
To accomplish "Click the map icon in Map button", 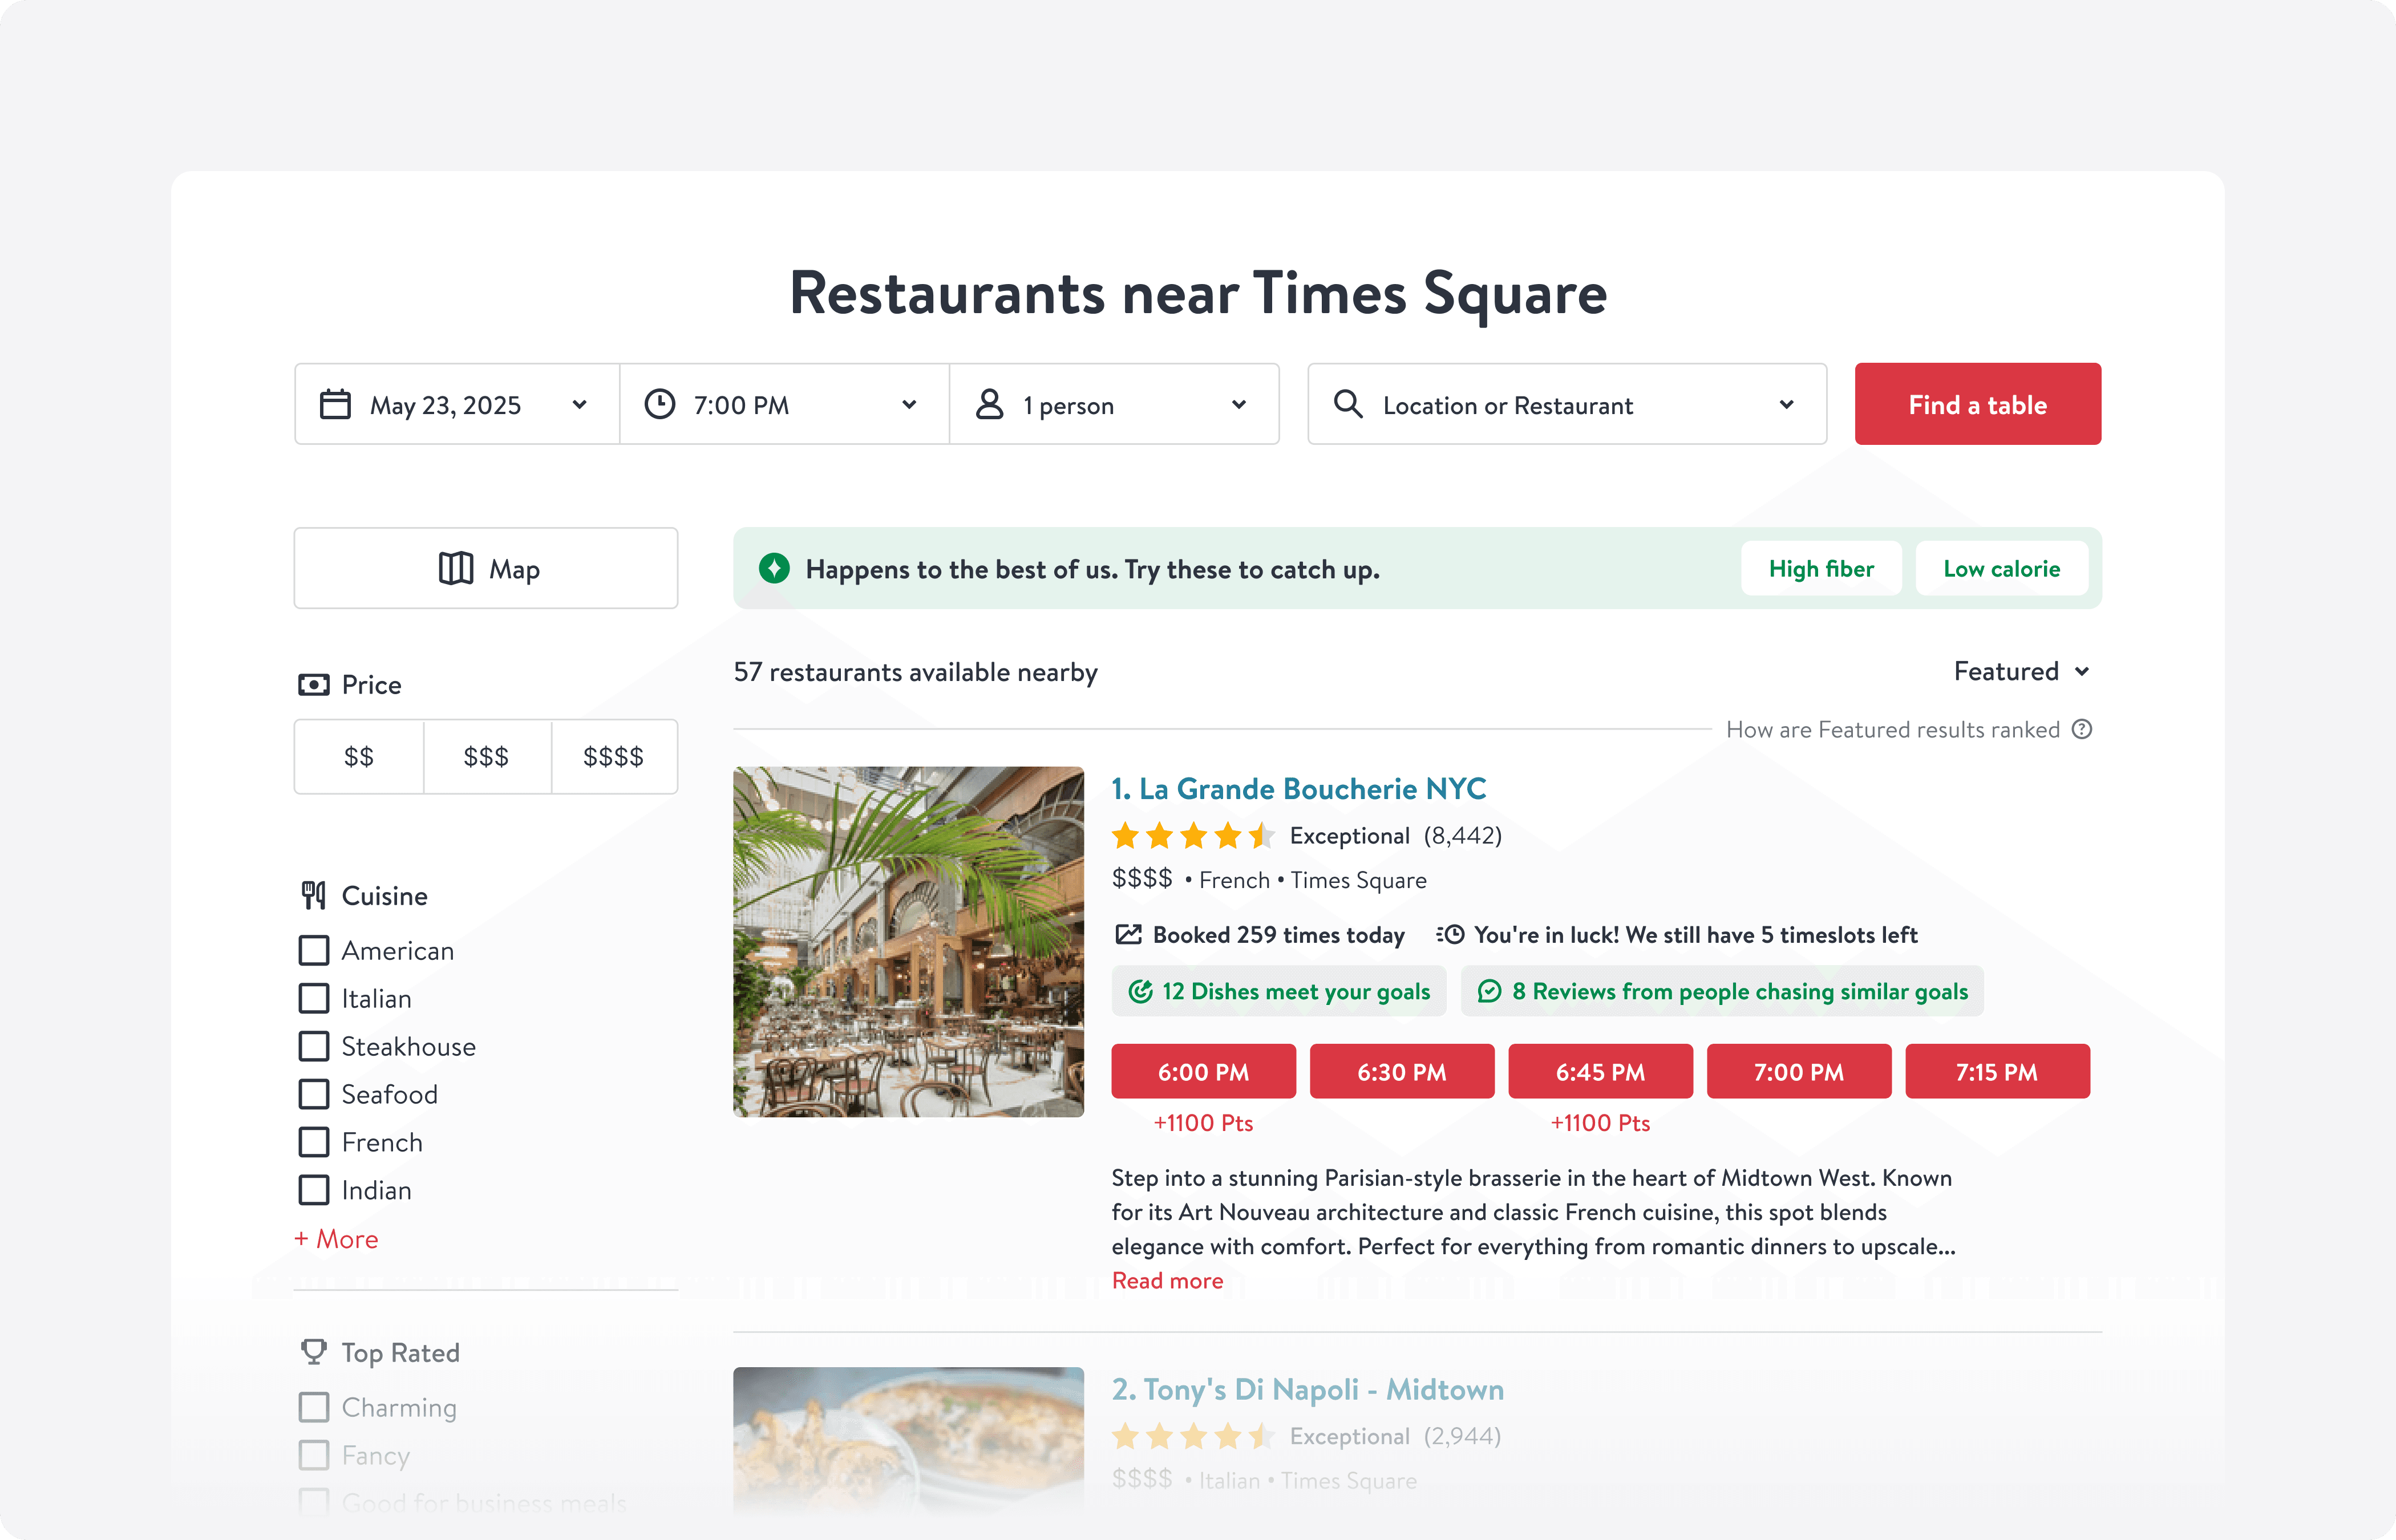I will pyautogui.click(x=456, y=568).
